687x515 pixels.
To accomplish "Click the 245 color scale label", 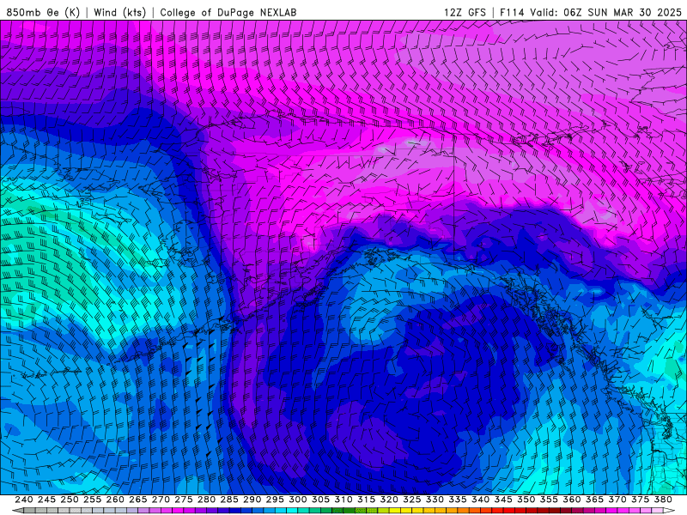I will pyautogui.click(x=46, y=500).
